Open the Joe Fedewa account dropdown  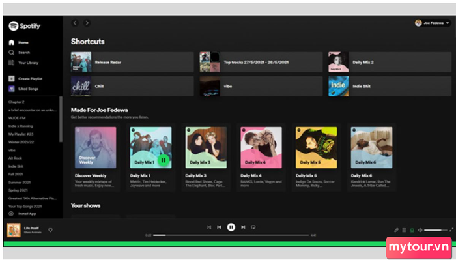(433, 23)
